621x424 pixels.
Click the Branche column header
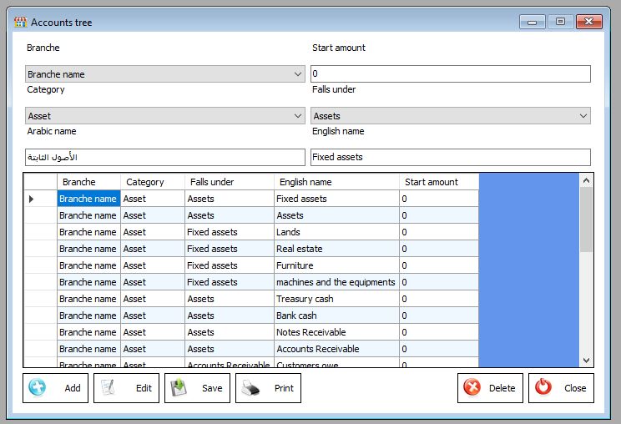(x=88, y=182)
